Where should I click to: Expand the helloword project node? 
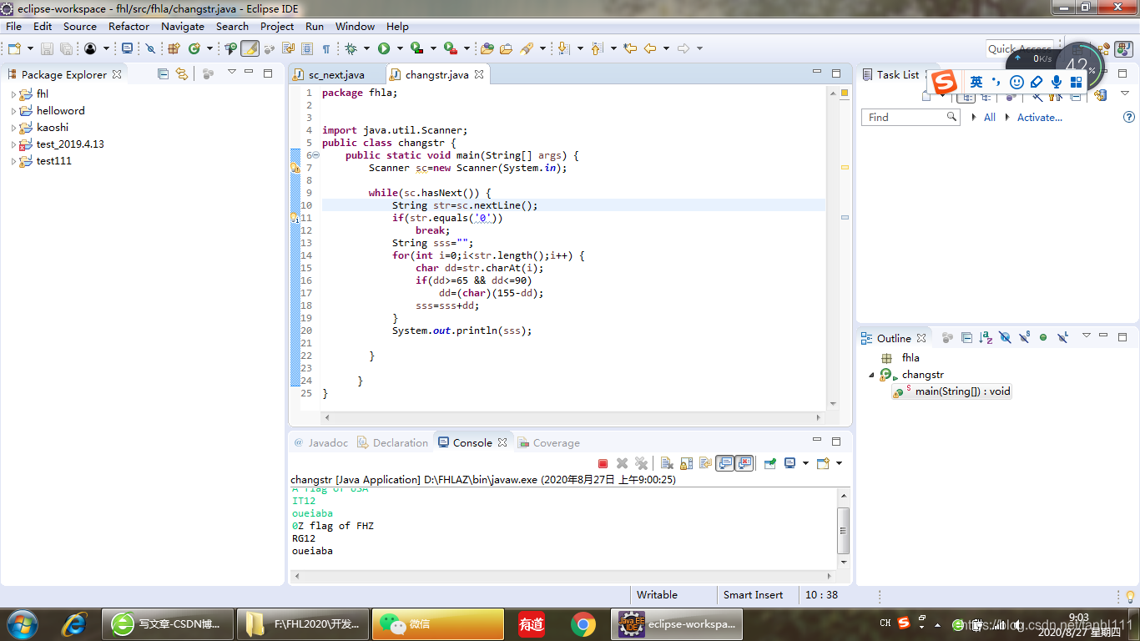coord(13,111)
